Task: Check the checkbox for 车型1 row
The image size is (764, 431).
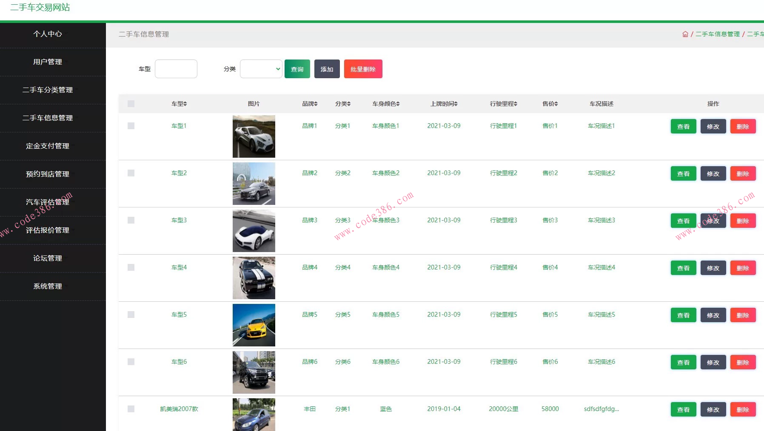Action: [x=131, y=126]
